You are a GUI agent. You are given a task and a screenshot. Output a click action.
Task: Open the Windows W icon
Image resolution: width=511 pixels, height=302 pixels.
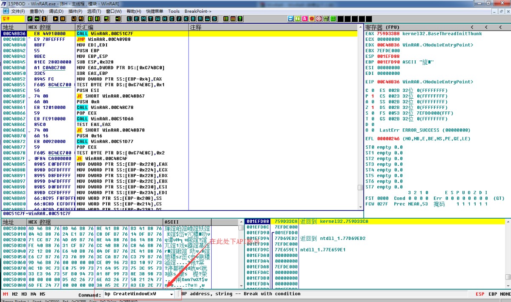[158, 19]
